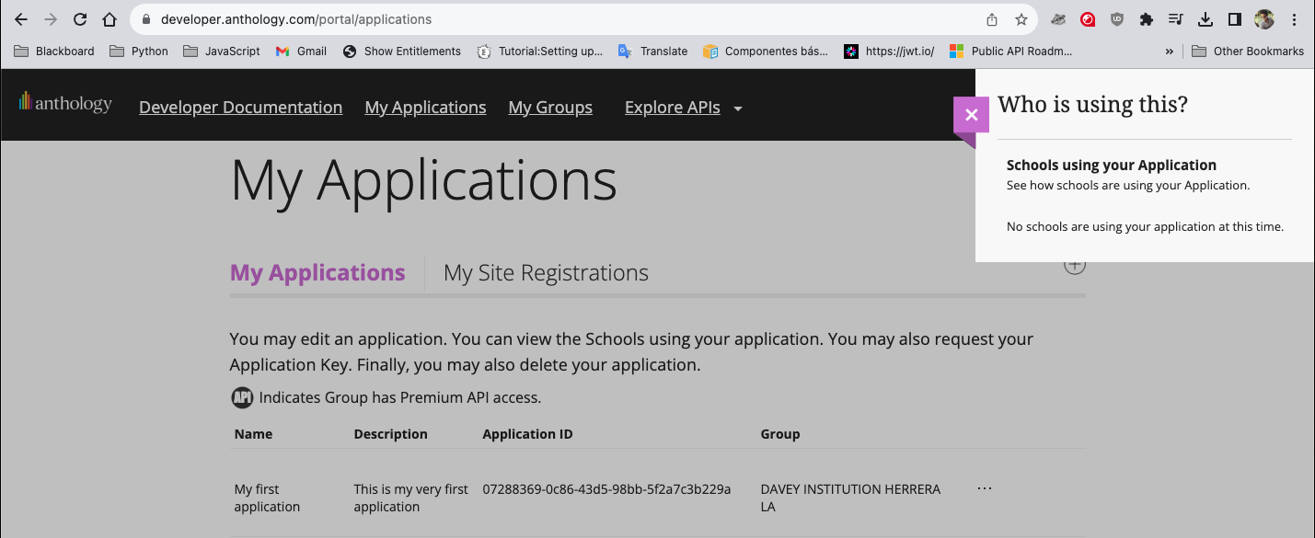The width and height of the screenshot is (1315, 538).
Task: Click the plus icon to add application
Action: pos(1075,266)
